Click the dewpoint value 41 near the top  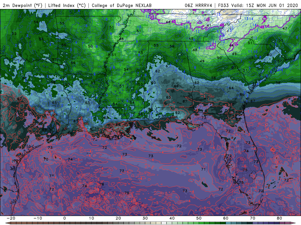[209, 25]
